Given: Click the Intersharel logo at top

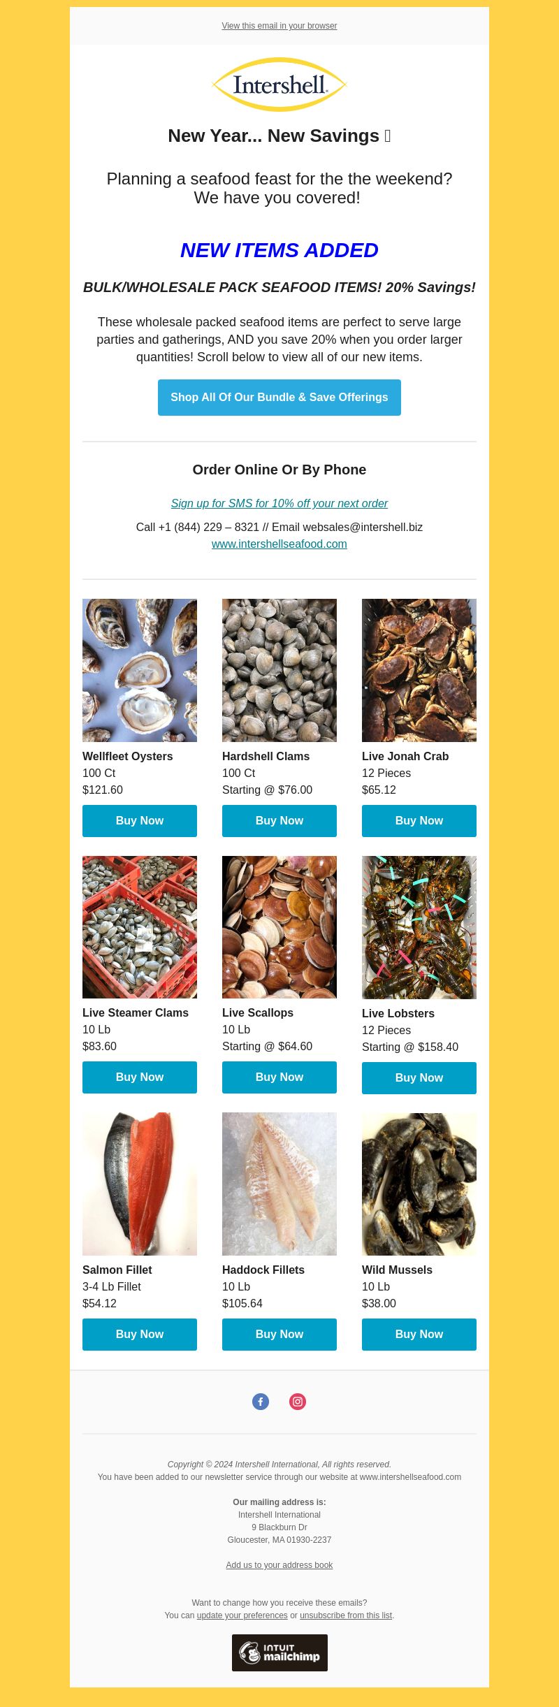Looking at the screenshot, I should 279,85.
